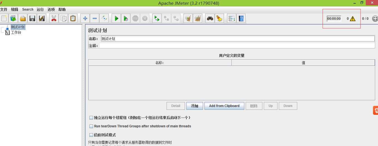This screenshot has height=146, width=378.
Task: Open the Search menu
Action: tap(28, 9)
